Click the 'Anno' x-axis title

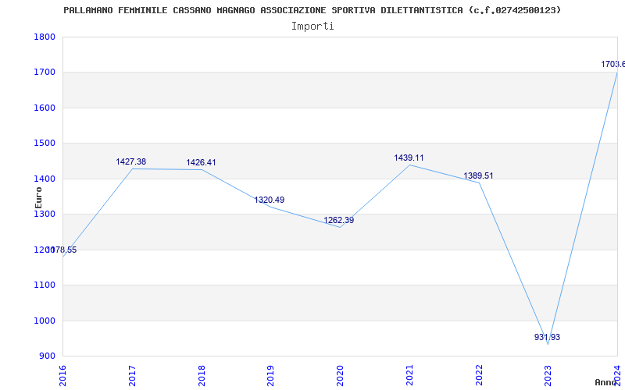(x=605, y=382)
